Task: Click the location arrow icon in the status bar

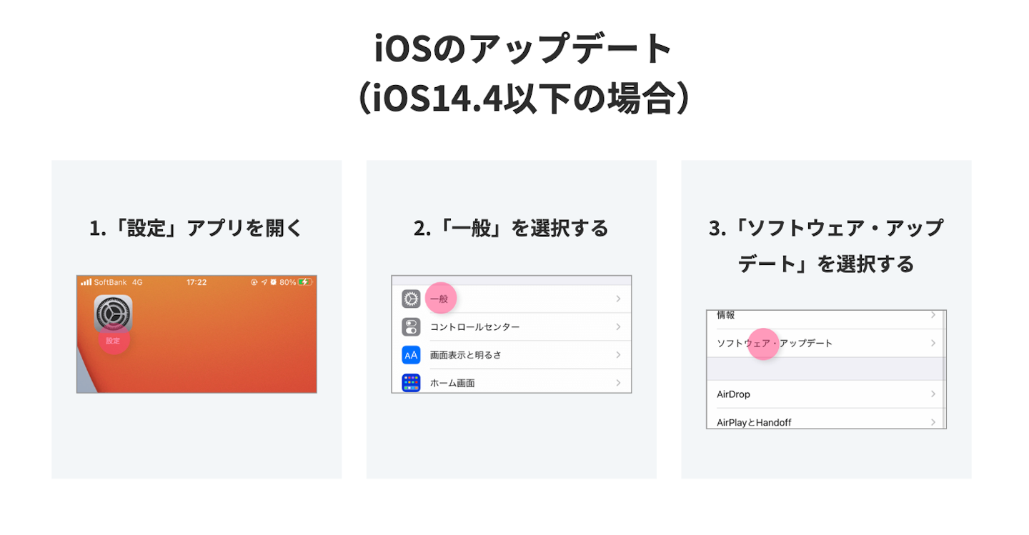Action: [x=264, y=281]
